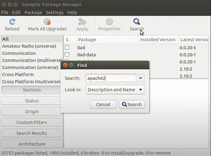Click the Mark All Upgrades icon
This screenshot has width=211, height=156.
(x=47, y=21)
